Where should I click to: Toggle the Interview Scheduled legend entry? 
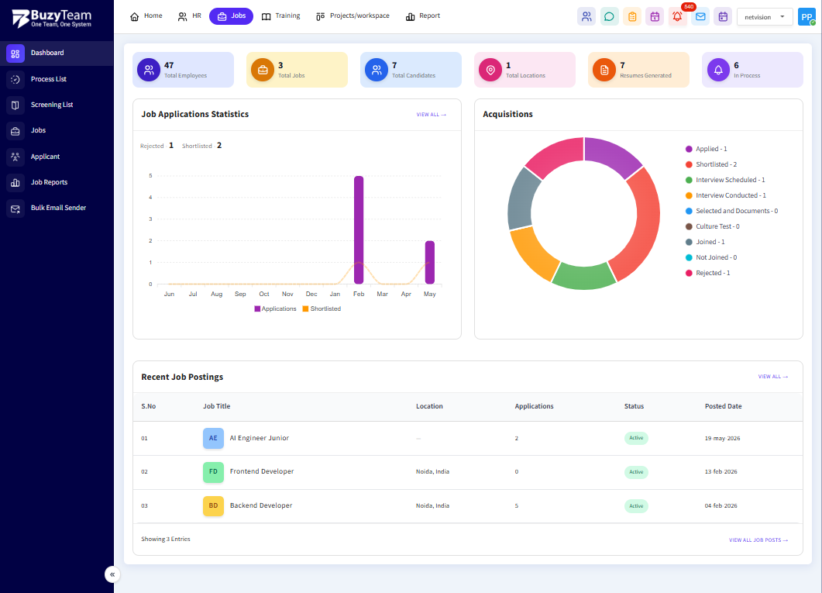(x=725, y=180)
